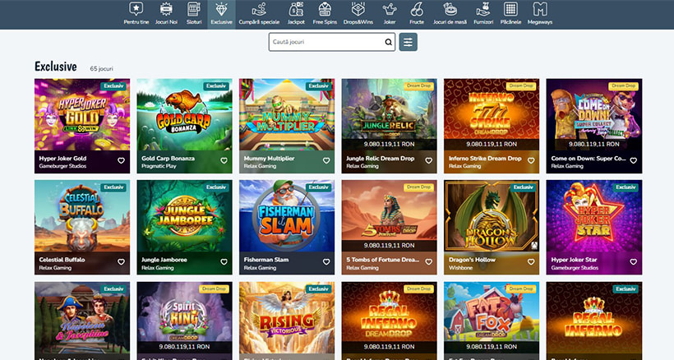
Task: Open Jungle Relic Dream Drop thumbnail
Action: (x=389, y=114)
